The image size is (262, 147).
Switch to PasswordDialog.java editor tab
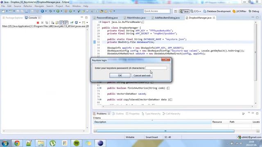106,18
